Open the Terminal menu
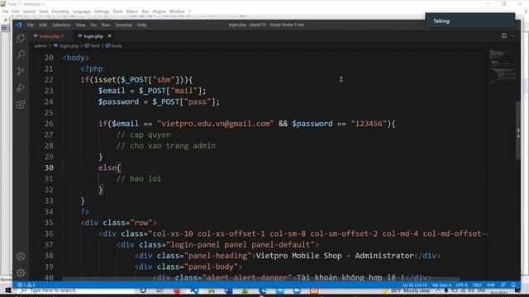 point(123,25)
